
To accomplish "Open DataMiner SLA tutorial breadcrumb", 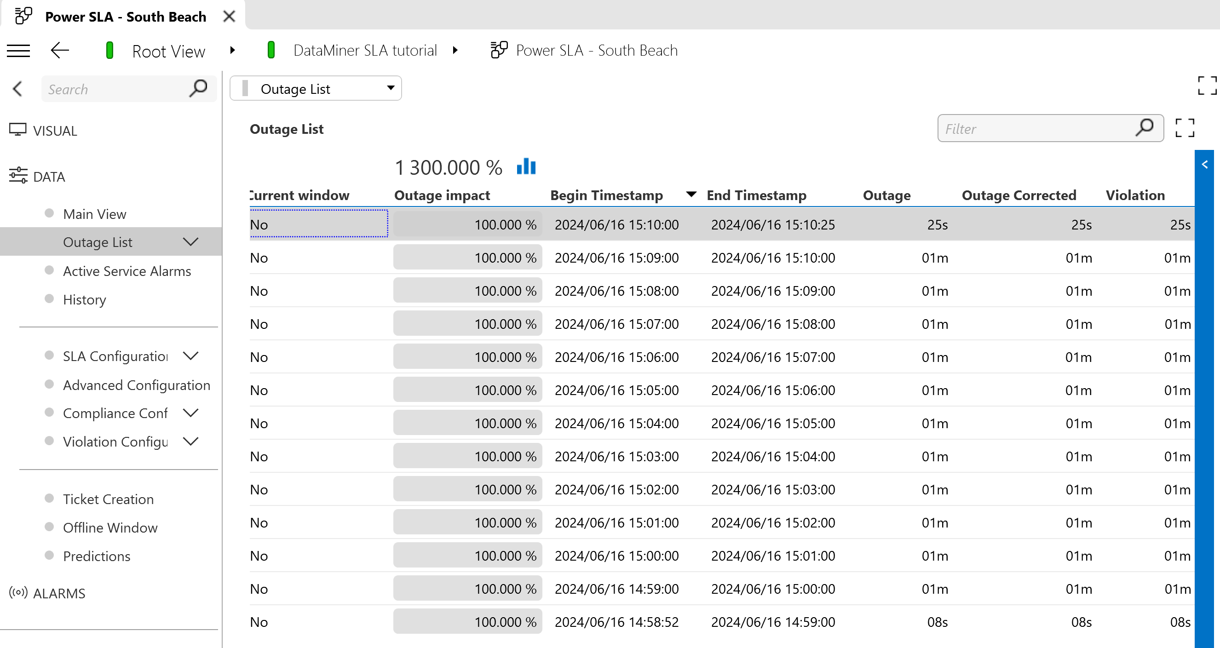I will pos(365,50).
